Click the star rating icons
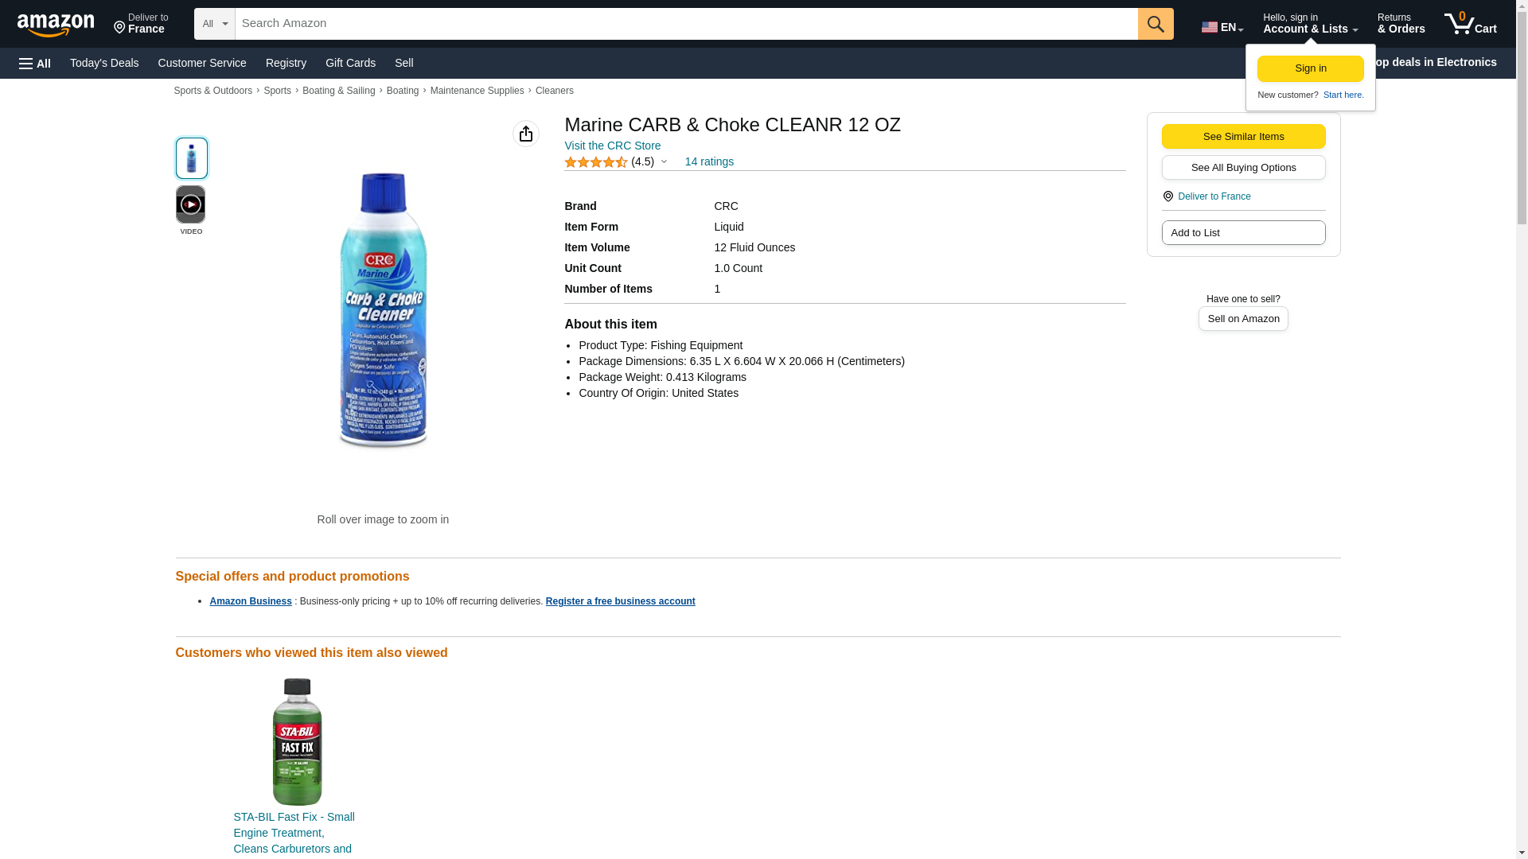The image size is (1528, 859). 595,162
